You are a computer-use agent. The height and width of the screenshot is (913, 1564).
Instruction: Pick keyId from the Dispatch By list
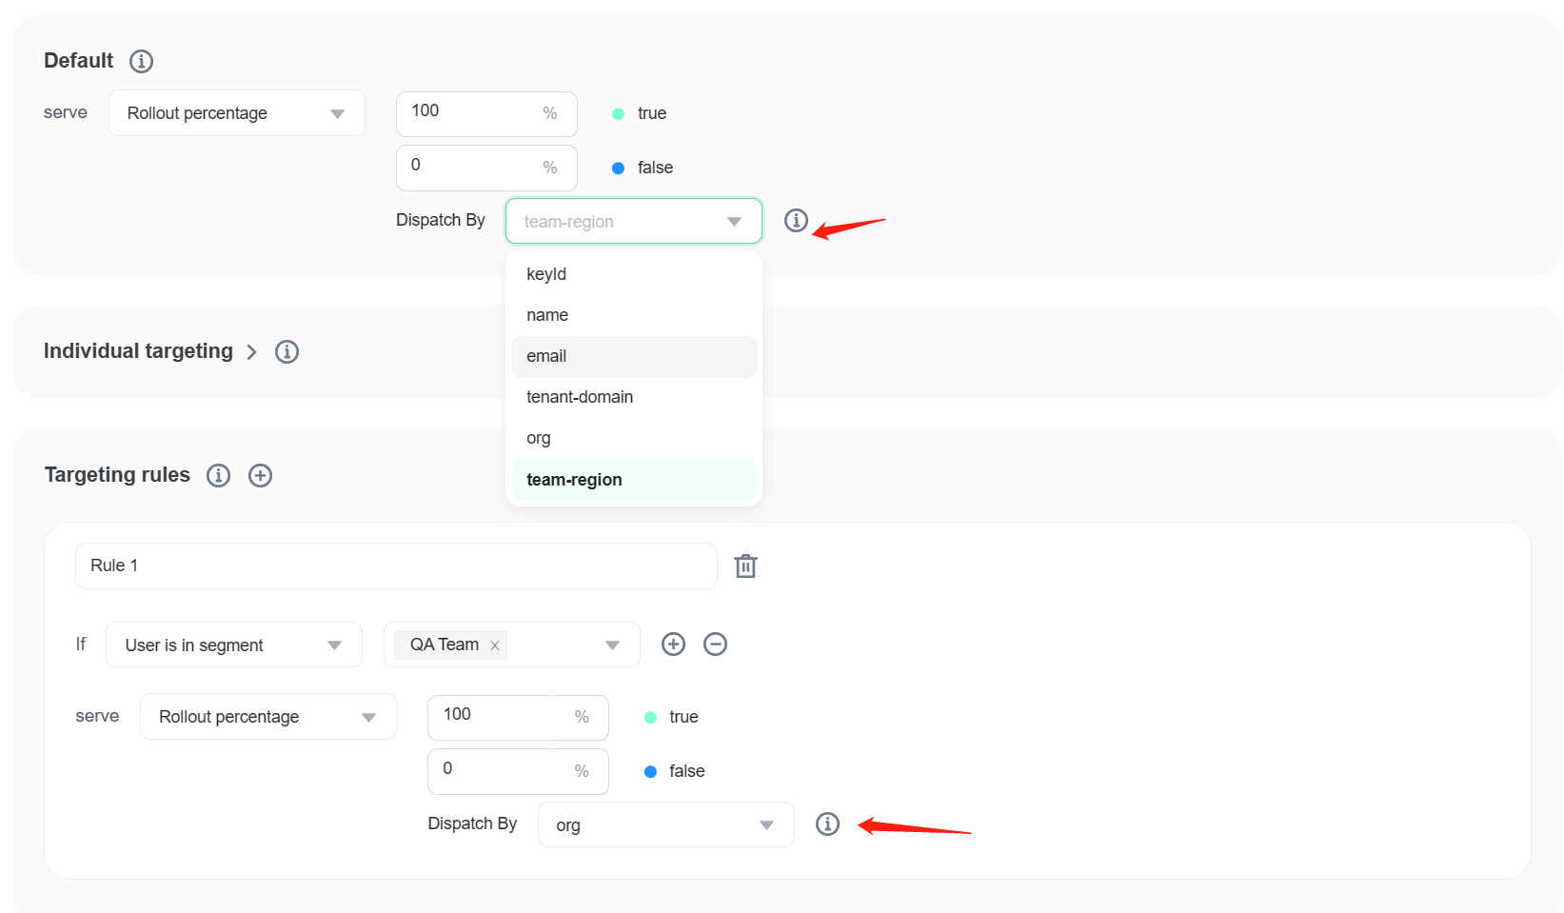tap(546, 274)
